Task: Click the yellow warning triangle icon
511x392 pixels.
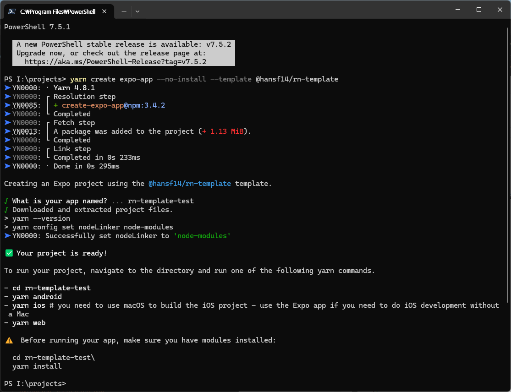Action: pyautogui.click(x=9, y=340)
